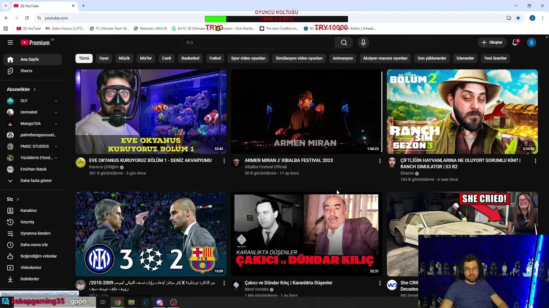This screenshot has height=308, width=549.
Task: Expand the Siz section chevron
Action: 18,199
